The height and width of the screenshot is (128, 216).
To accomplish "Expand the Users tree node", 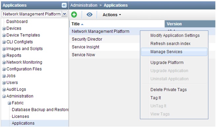I will point(4,83).
